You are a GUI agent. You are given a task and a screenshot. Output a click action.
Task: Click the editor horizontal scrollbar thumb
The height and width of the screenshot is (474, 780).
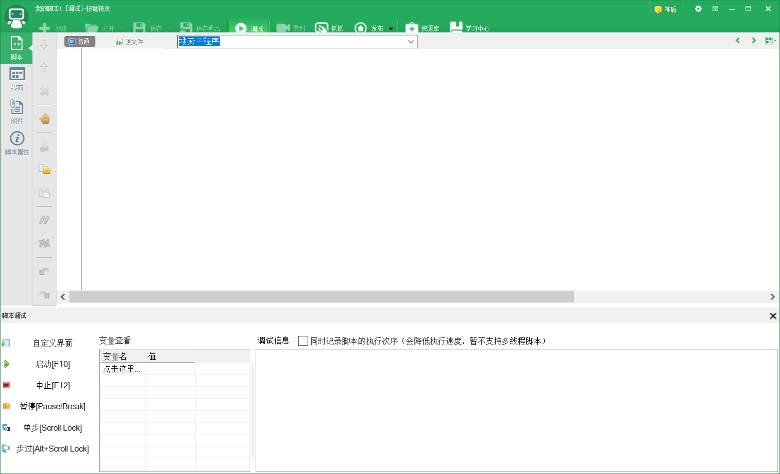click(x=322, y=297)
